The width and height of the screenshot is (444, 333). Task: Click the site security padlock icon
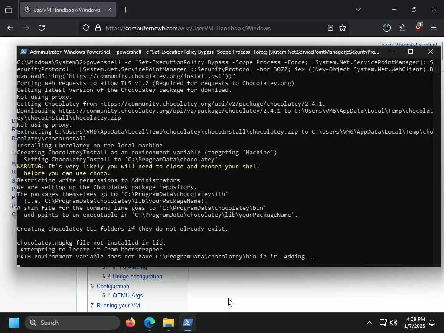point(98,28)
